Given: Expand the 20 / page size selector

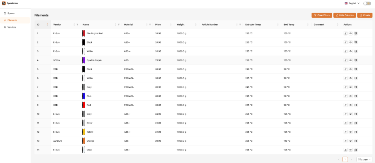Looking at the screenshot, I should [364, 159].
